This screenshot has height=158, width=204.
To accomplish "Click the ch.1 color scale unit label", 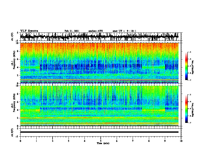I will click(x=193, y=67).
